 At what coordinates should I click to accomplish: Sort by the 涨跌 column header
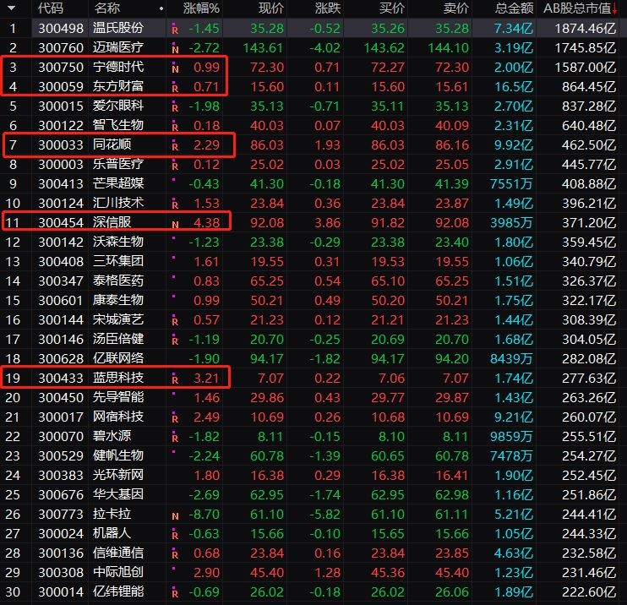pos(328,8)
